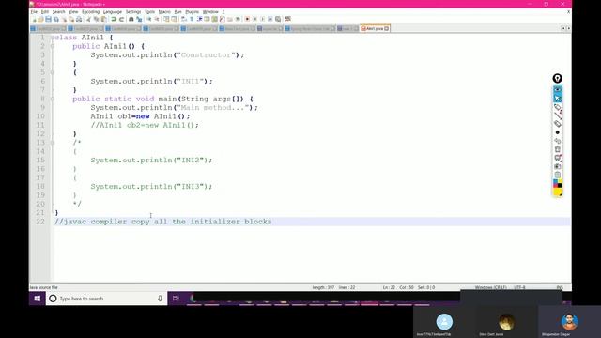Collapse the fold marker on line 5

53,72
